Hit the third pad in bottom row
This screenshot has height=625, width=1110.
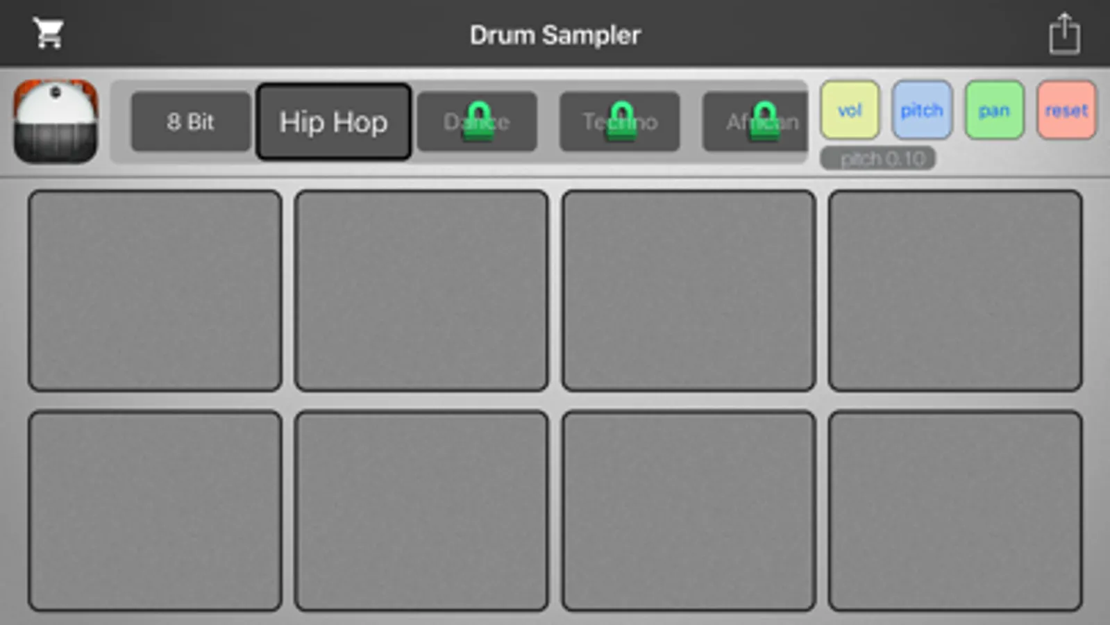coord(689,511)
